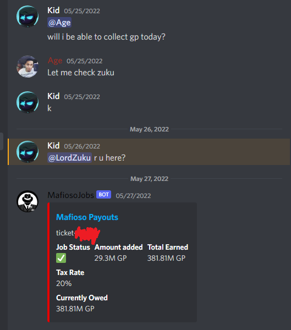Click the green Job Status checkmark

[x=61, y=258]
